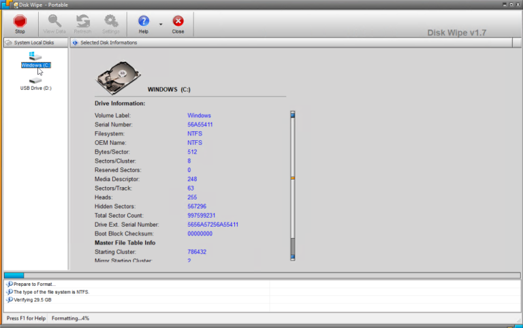Click 'Press F1 for Help' status text

[26, 318]
